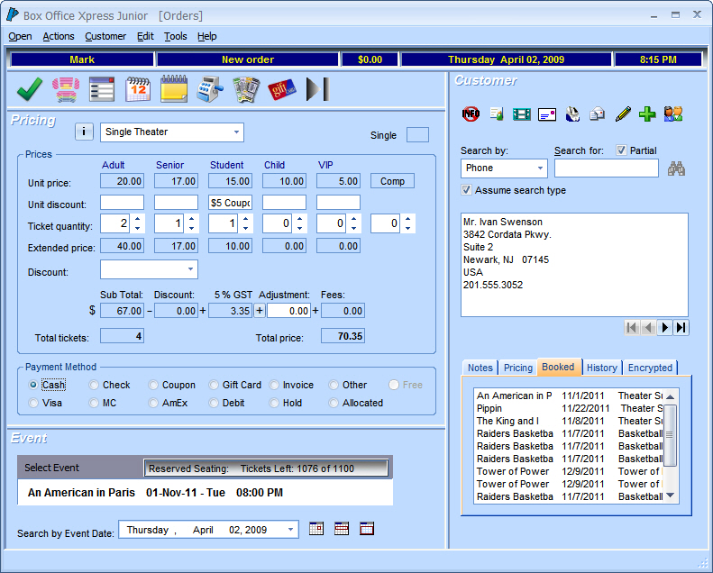Select Visa payment method

[x=34, y=403]
